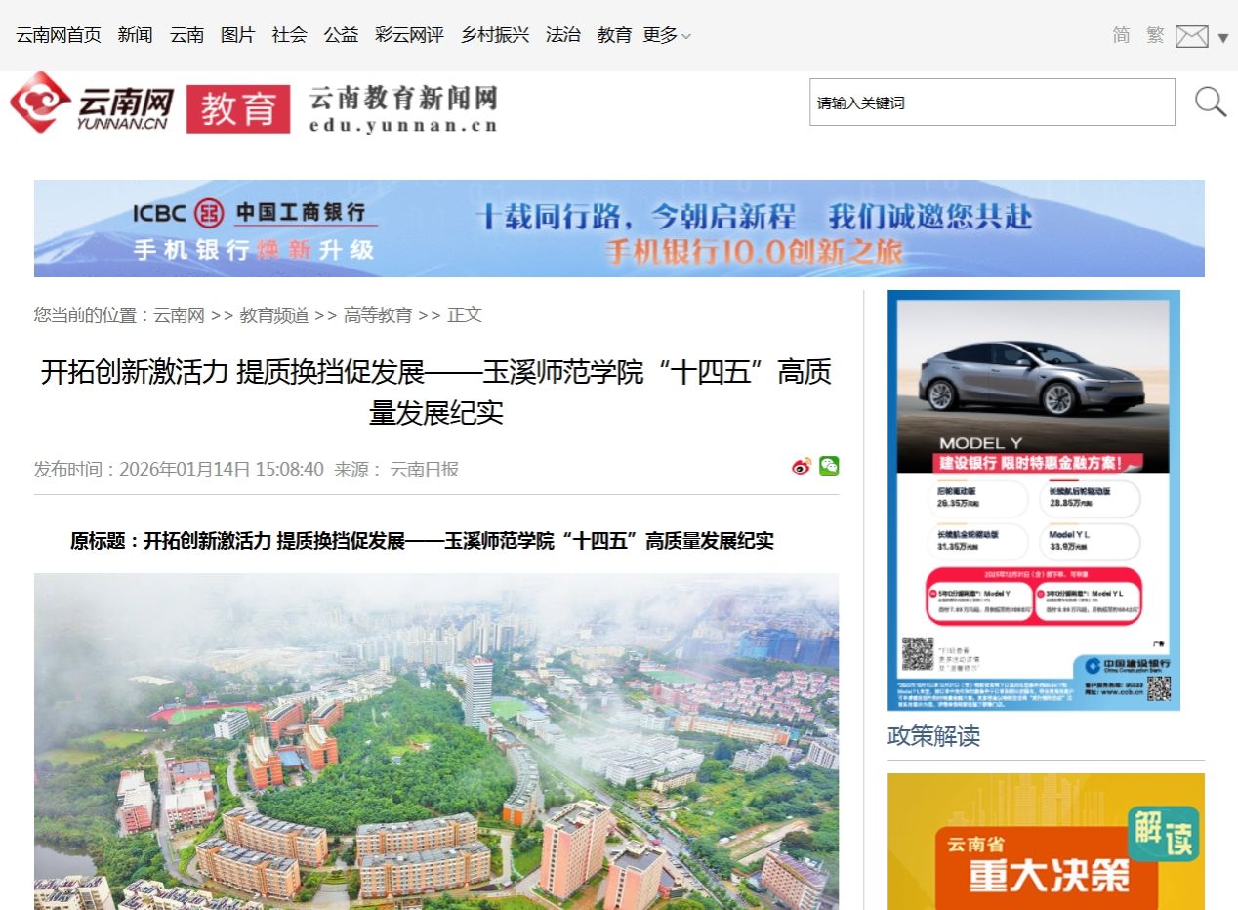1238x910 pixels.
Task: Click the Model Y car advertisement
Action: 1033,500
